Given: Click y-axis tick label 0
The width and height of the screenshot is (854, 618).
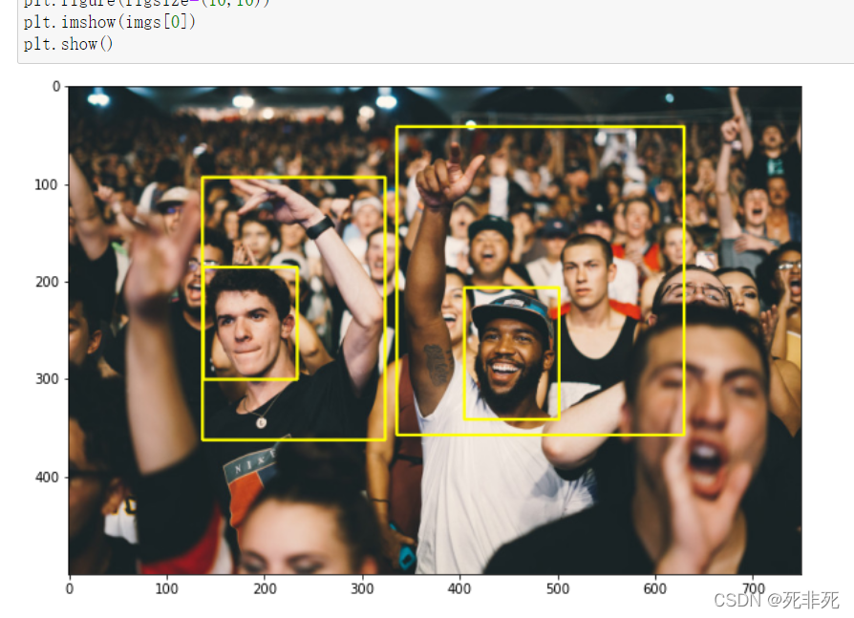Looking at the screenshot, I should (56, 87).
